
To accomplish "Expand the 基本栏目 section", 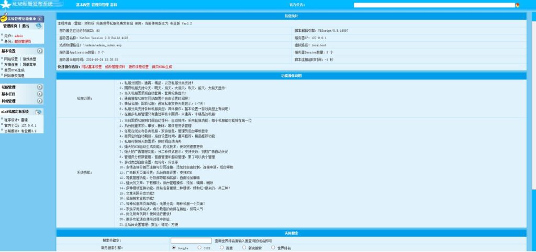I will point(40,94).
